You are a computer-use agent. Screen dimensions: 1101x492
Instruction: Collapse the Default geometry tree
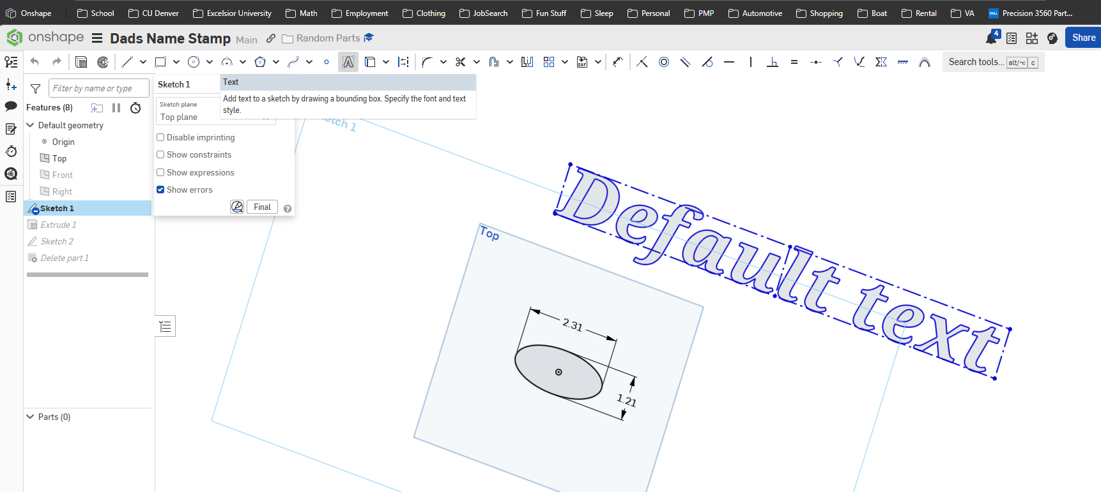click(x=30, y=125)
